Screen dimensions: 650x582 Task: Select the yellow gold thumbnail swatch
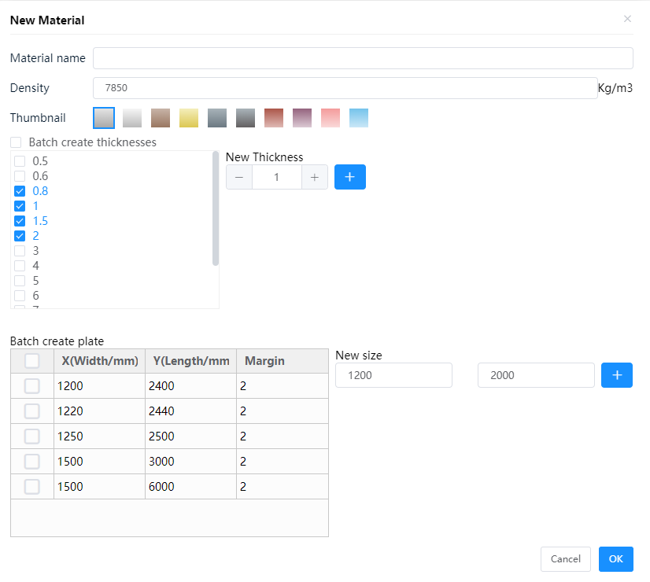coord(189,118)
